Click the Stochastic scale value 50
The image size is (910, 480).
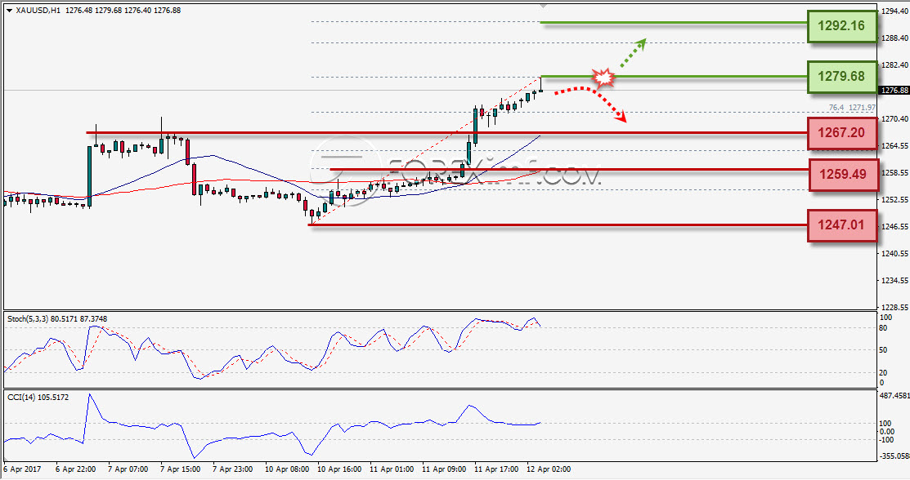point(883,350)
